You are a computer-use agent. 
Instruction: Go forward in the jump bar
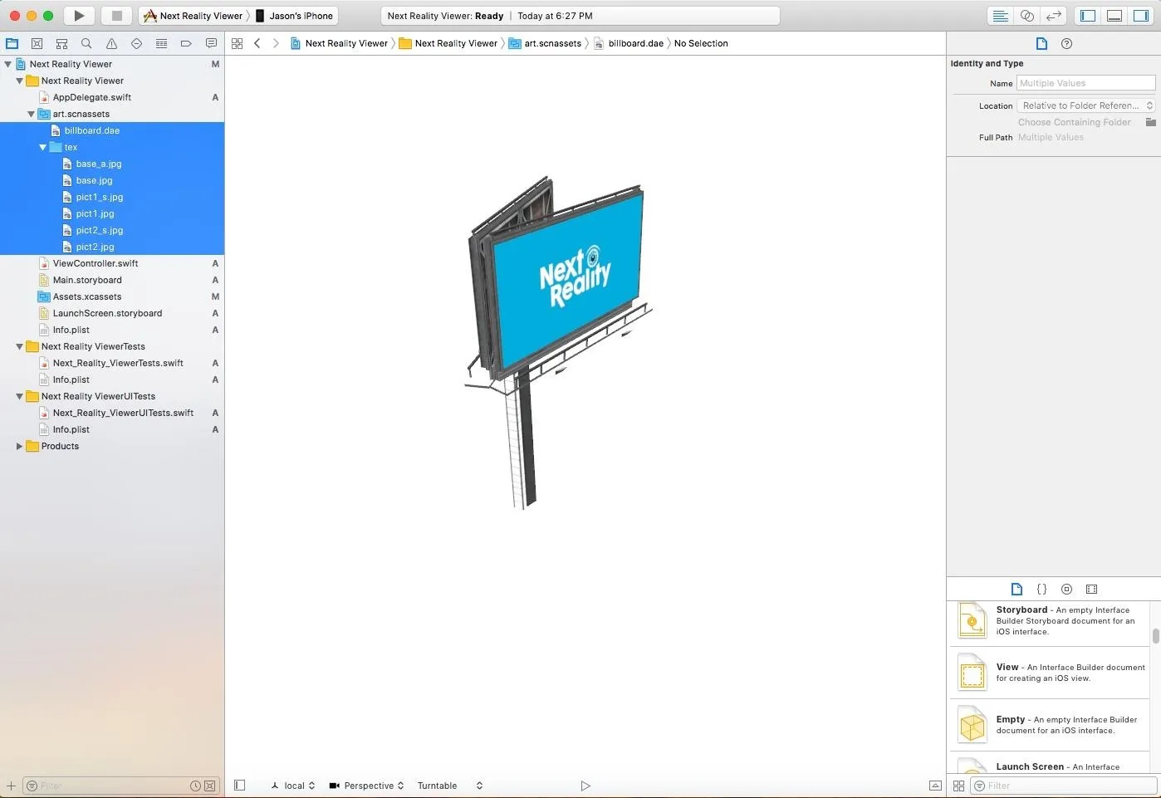tap(276, 43)
